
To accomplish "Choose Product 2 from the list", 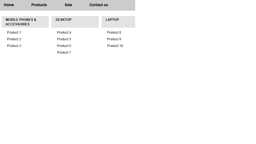I will tap(14, 39).
